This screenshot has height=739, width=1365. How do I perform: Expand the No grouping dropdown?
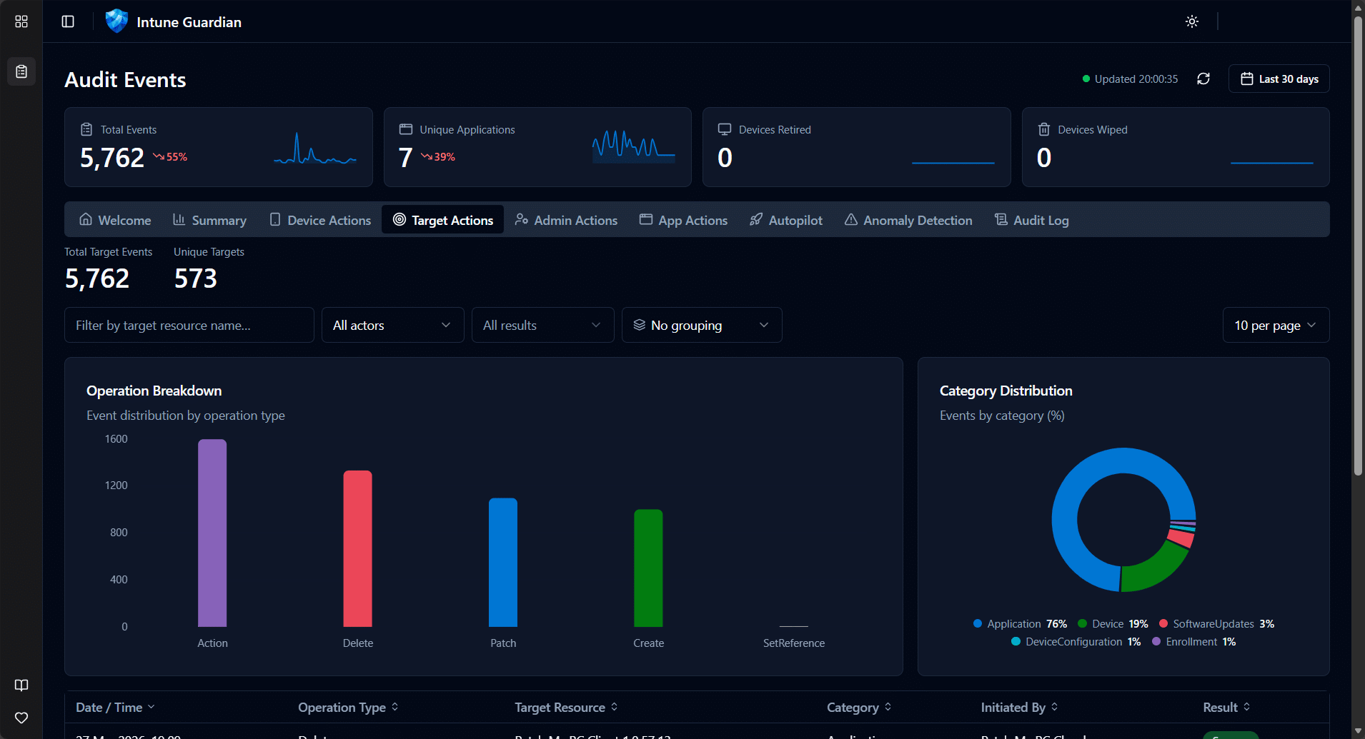pyautogui.click(x=701, y=326)
